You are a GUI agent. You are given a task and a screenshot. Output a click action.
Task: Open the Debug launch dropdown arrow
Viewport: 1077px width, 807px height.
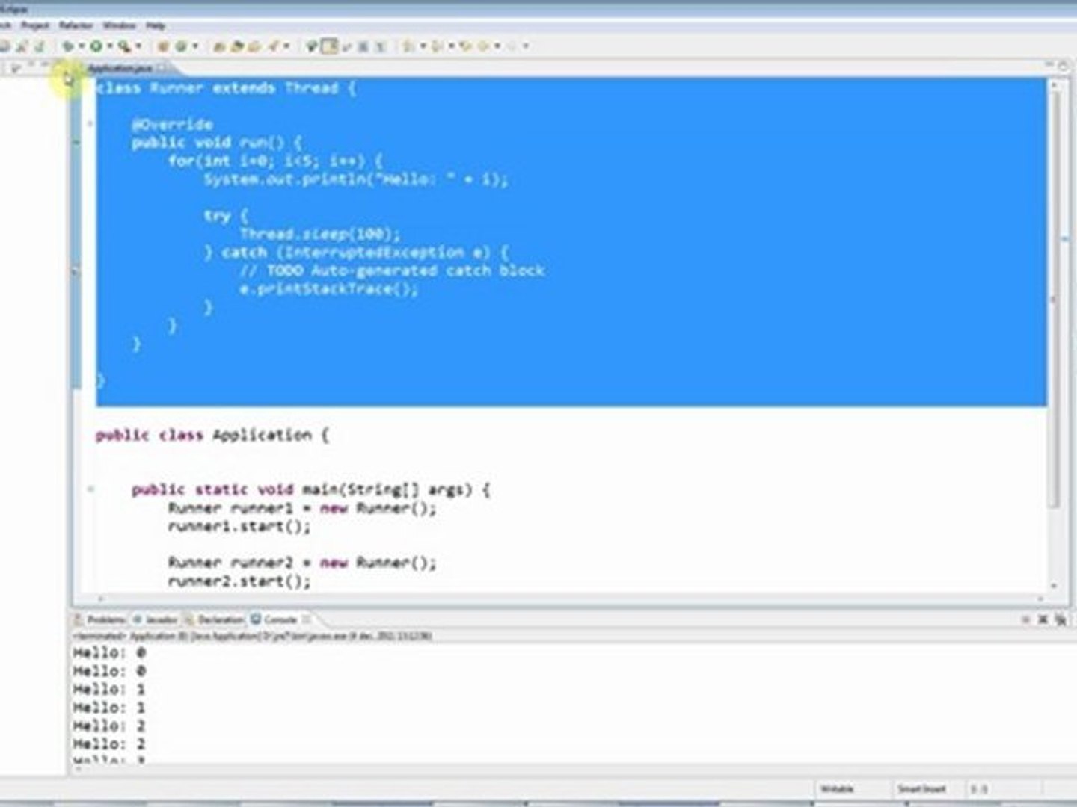(x=81, y=46)
